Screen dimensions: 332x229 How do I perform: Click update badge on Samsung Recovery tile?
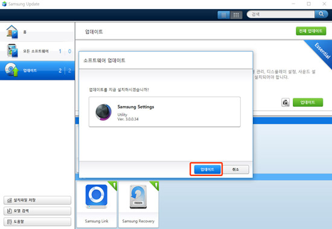click(155, 185)
